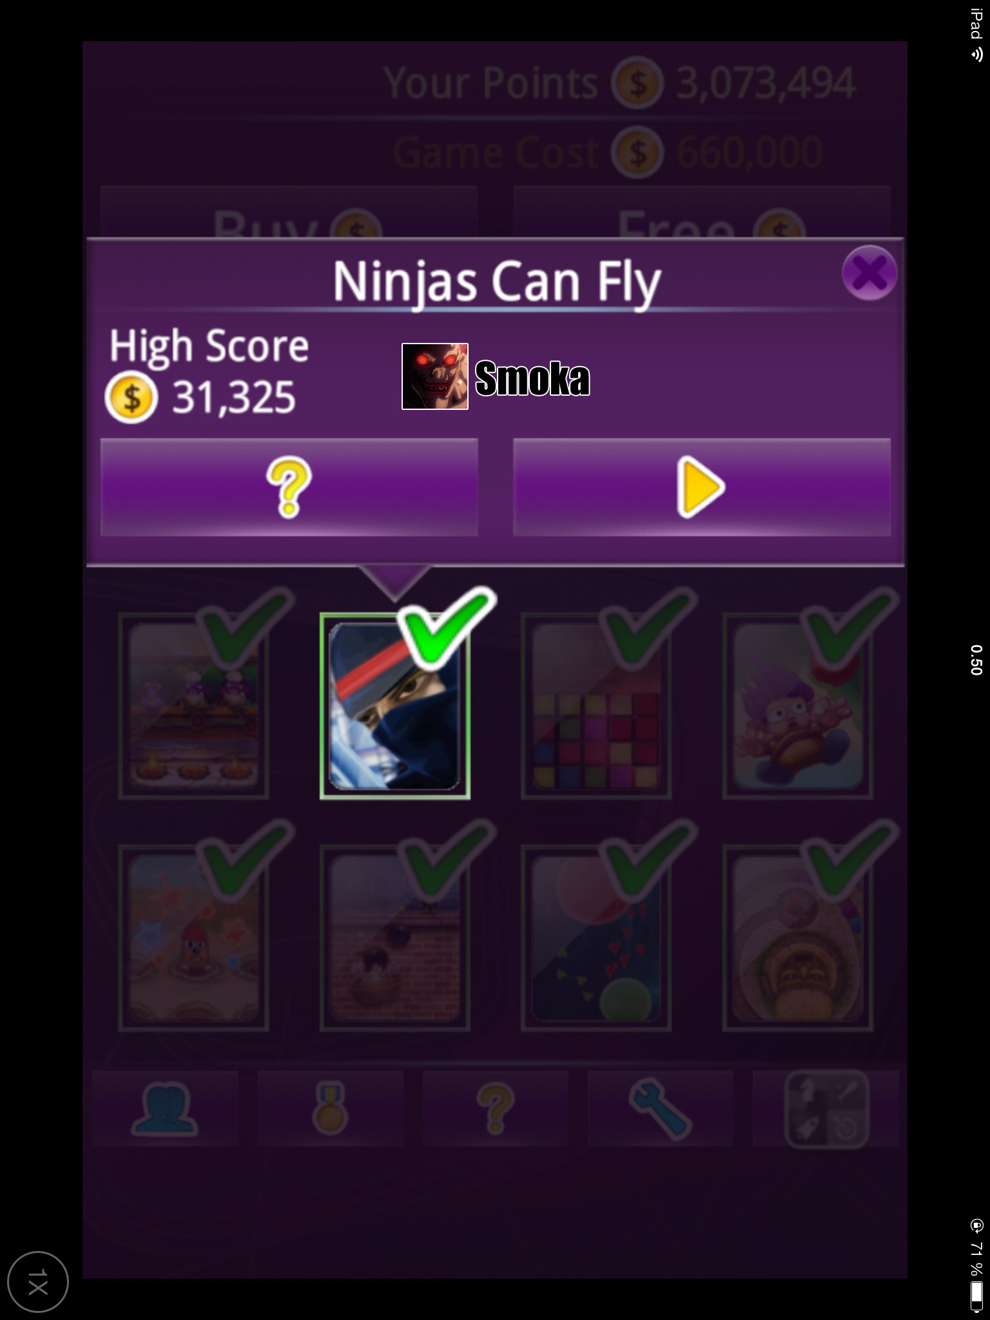990x1320 pixels.
Task: Select the purple-haired troll game card
Action: pos(797,706)
